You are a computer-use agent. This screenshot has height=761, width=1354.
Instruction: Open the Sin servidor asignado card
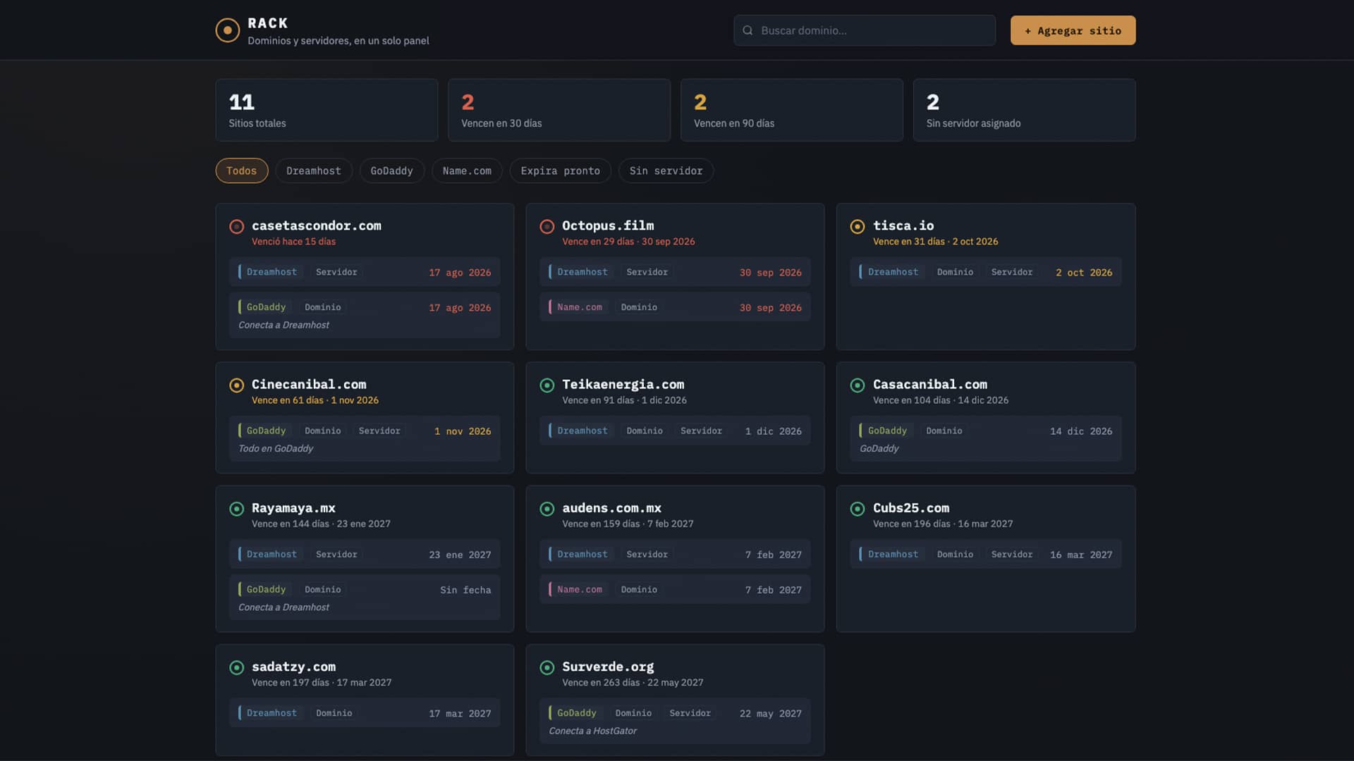1025,110
